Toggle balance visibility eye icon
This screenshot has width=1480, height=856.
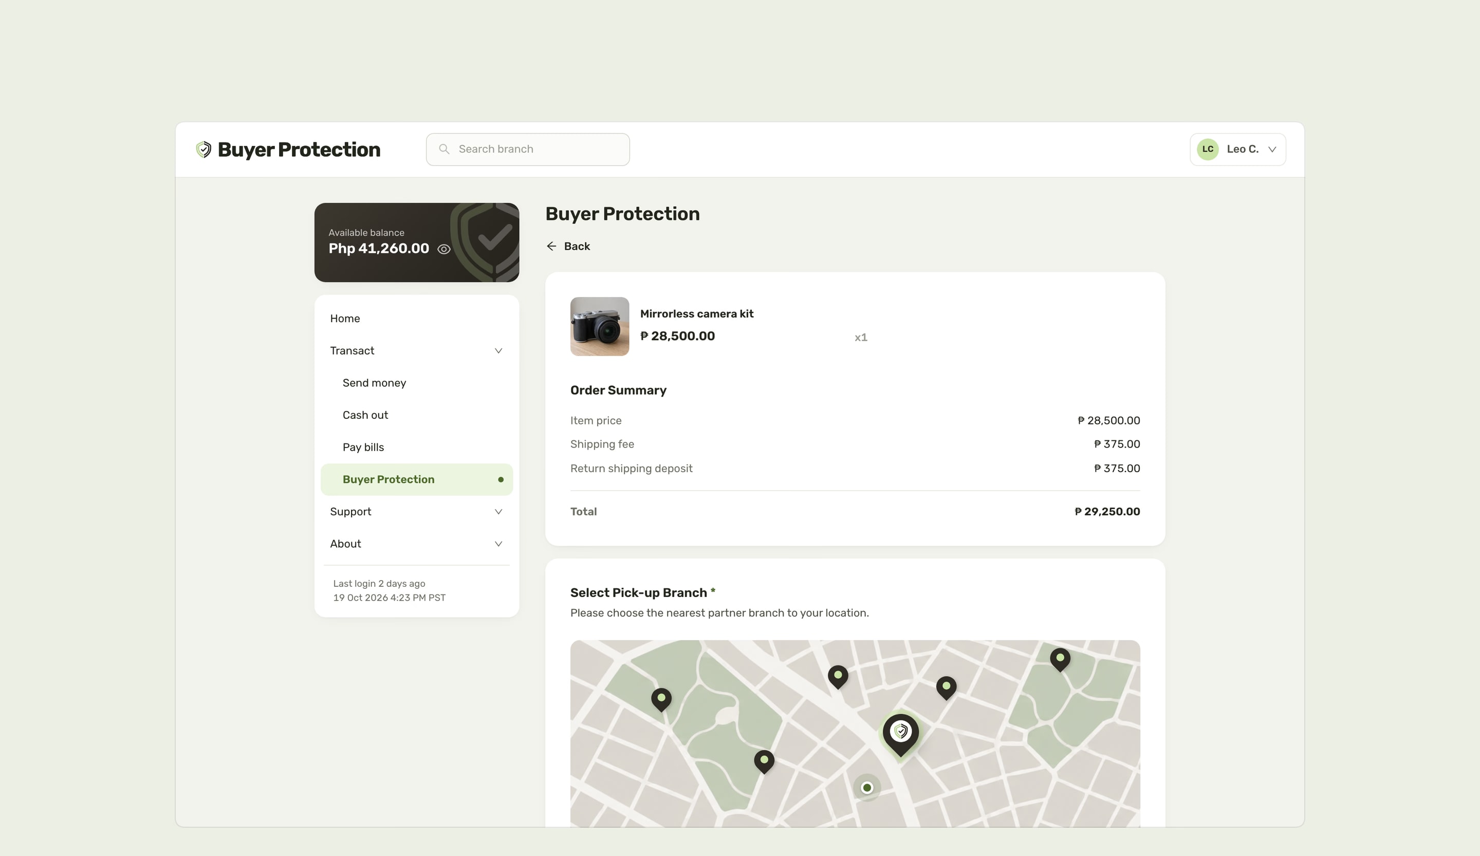[x=444, y=249]
